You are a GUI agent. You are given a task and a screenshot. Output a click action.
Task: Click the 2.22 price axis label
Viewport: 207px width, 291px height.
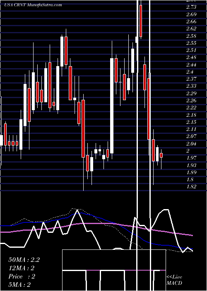(191, 108)
